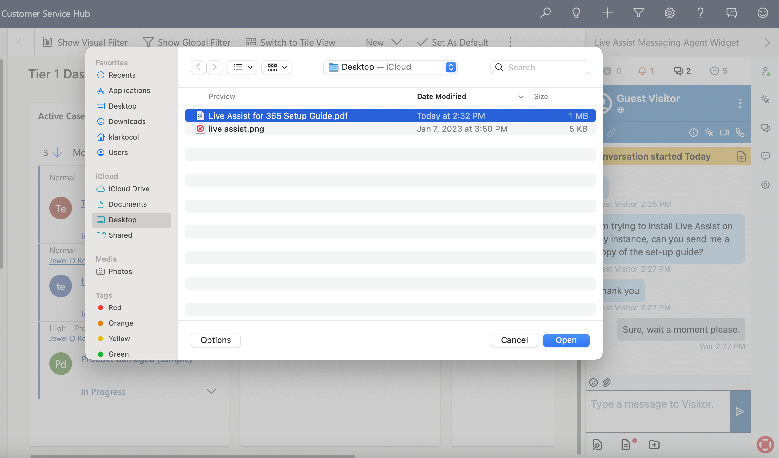Click the Guest Visitor three-dot menu
The image size is (779, 458).
[740, 103]
